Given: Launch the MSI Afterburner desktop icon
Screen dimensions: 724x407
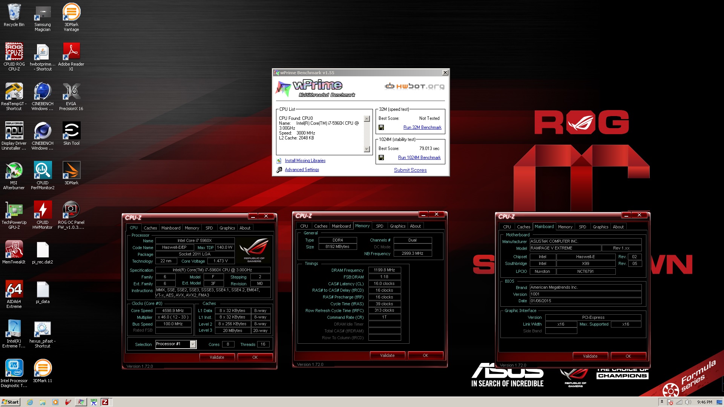Looking at the screenshot, I should (x=14, y=175).
